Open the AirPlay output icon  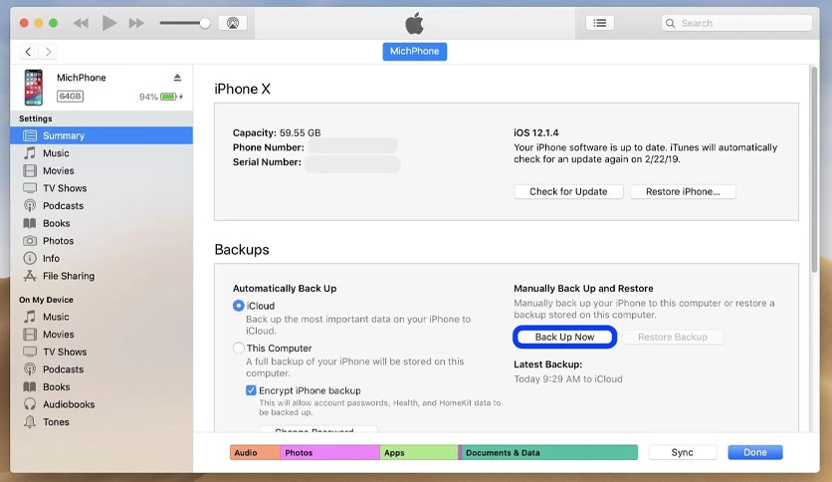coord(233,23)
